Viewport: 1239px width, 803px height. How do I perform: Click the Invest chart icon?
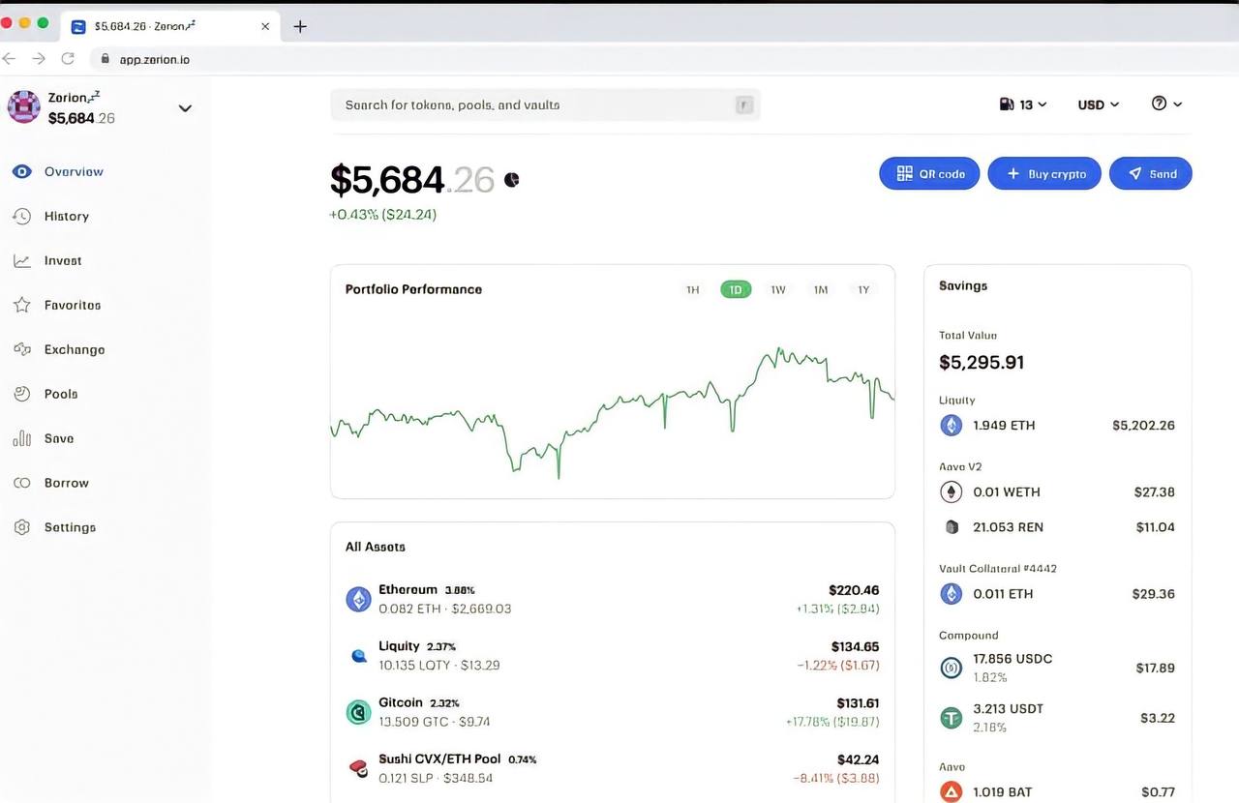coord(22,261)
